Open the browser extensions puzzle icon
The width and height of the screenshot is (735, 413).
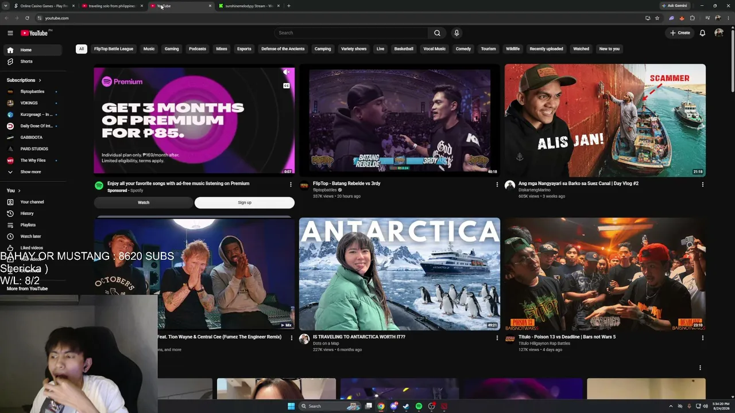(692, 18)
